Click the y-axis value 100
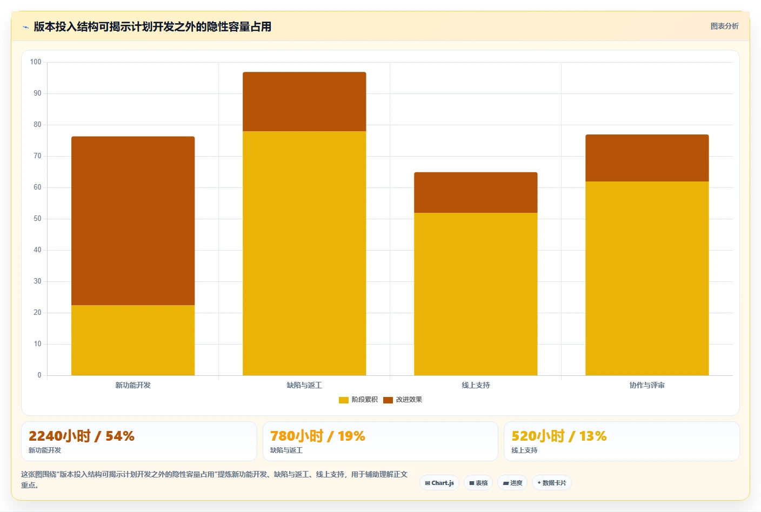The width and height of the screenshot is (761, 512). tap(36, 62)
